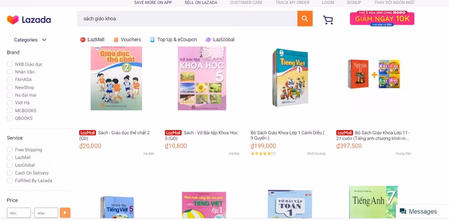Screen dimensions: 449x221
Task: Click the MoMo Giảm Ngay 10K banner
Action: (x=382, y=19)
